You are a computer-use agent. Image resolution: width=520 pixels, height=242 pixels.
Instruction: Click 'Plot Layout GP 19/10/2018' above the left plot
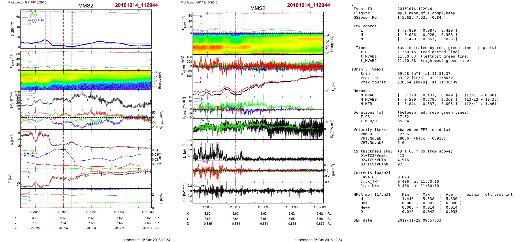point(27,2)
